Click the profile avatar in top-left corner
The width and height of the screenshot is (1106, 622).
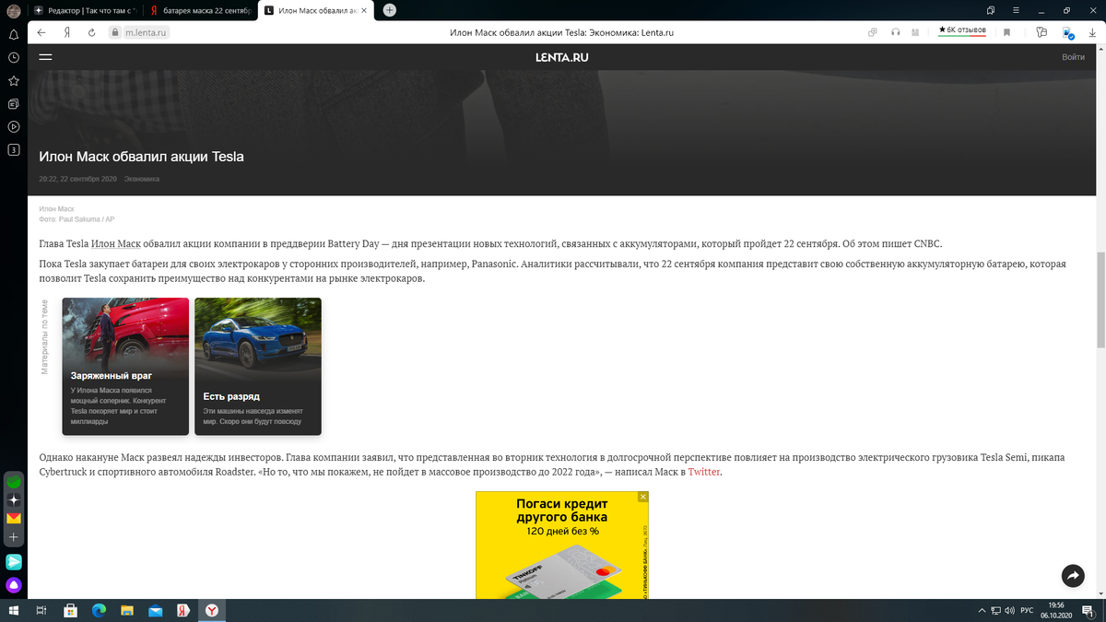point(14,10)
